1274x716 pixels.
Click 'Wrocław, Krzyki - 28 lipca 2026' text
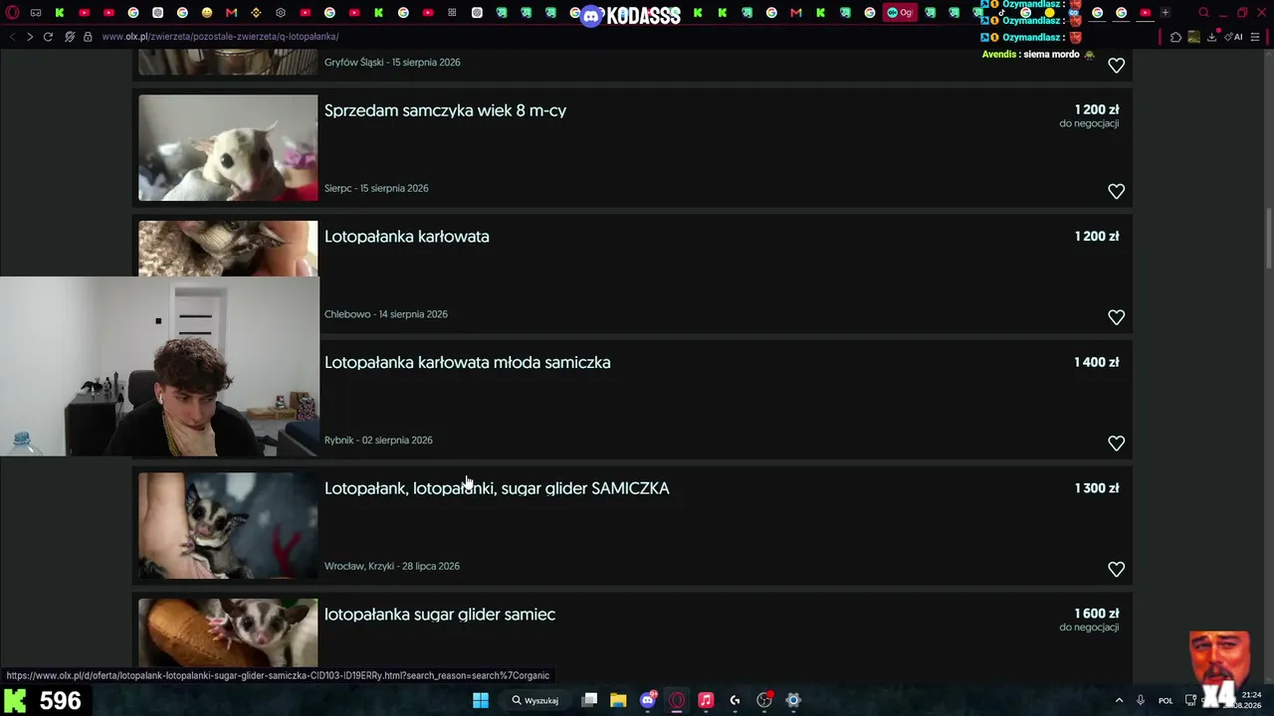[392, 566]
